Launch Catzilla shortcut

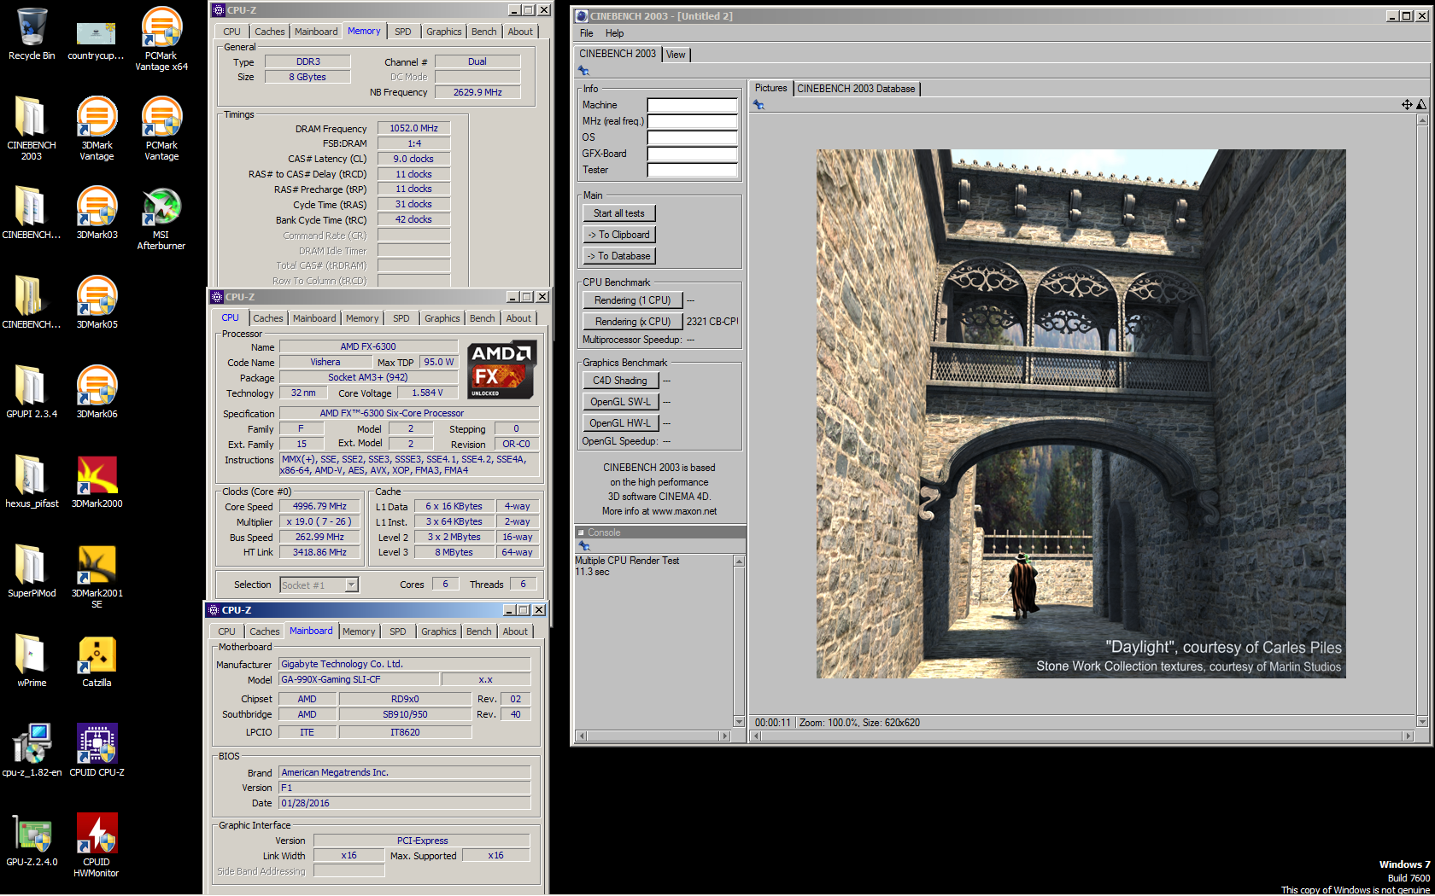[x=97, y=661]
